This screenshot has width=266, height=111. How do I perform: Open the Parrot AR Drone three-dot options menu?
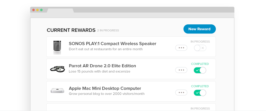[181, 70]
